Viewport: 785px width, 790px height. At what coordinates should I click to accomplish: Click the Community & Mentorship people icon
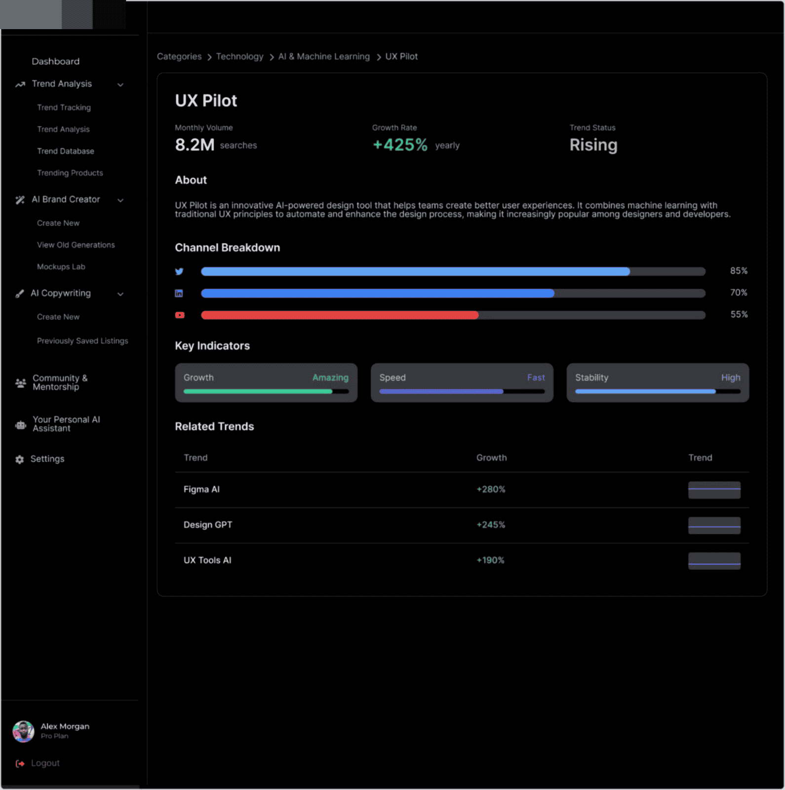(20, 383)
